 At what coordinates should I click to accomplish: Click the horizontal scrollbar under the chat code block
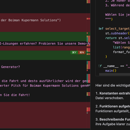pos(115,74)
